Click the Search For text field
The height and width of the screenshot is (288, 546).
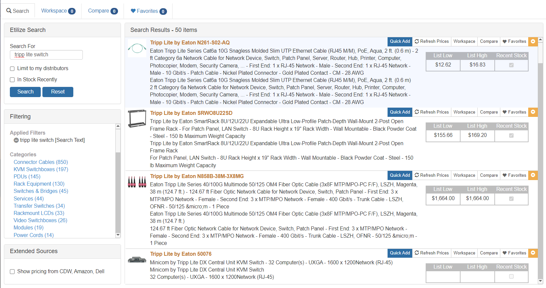[x=46, y=55]
